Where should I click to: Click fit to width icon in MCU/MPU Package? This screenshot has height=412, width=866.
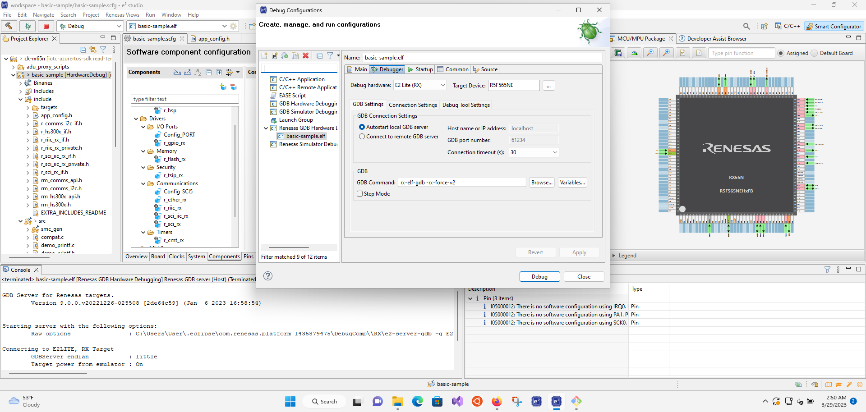pos(699,53)
